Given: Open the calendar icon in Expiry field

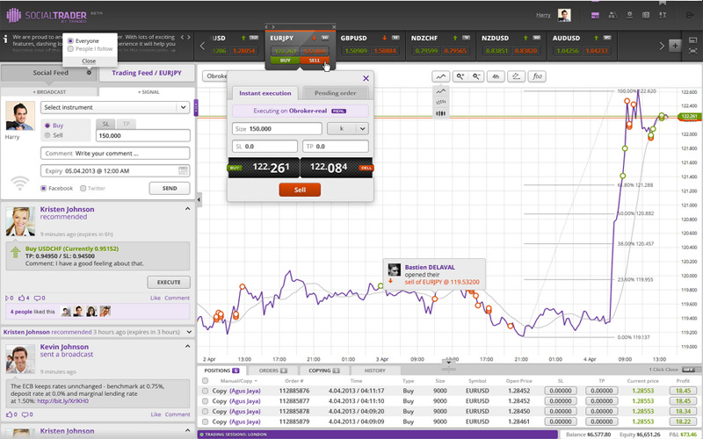Looking at the screenshot, I should click(x=183, y=170).
